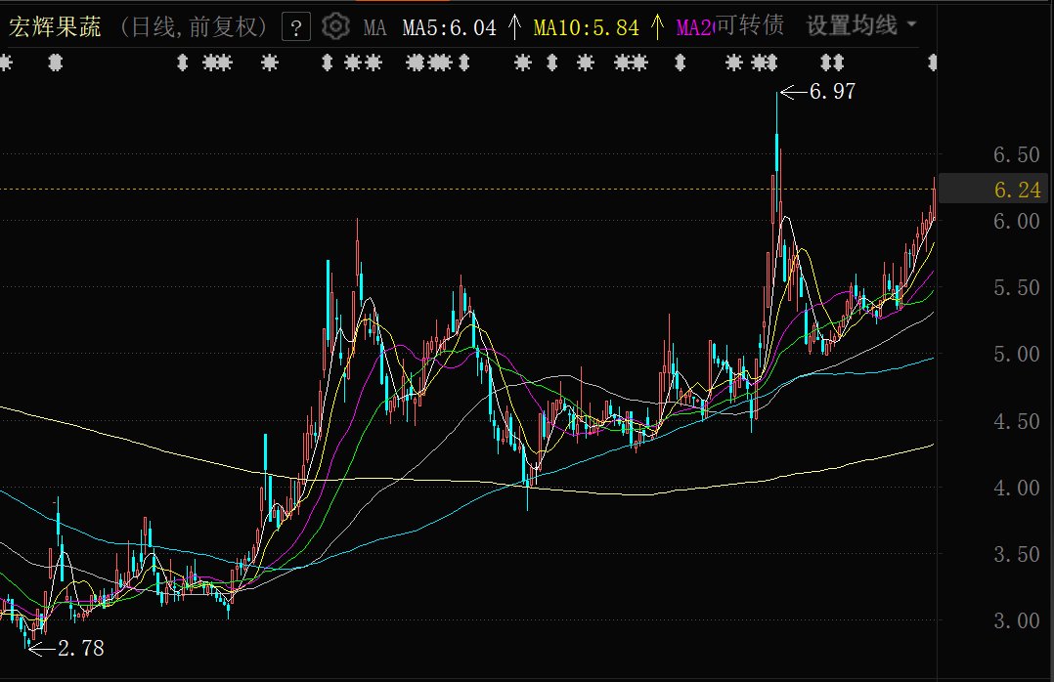Viewport: 1054px width, 682px height.
Task: Toggle the MA5:6.04 average line legend
Action: [x=449, y=27]
